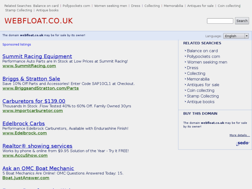Select Dress in sidebar related searches
Screen dimensions: 252x189
[192, 68]
